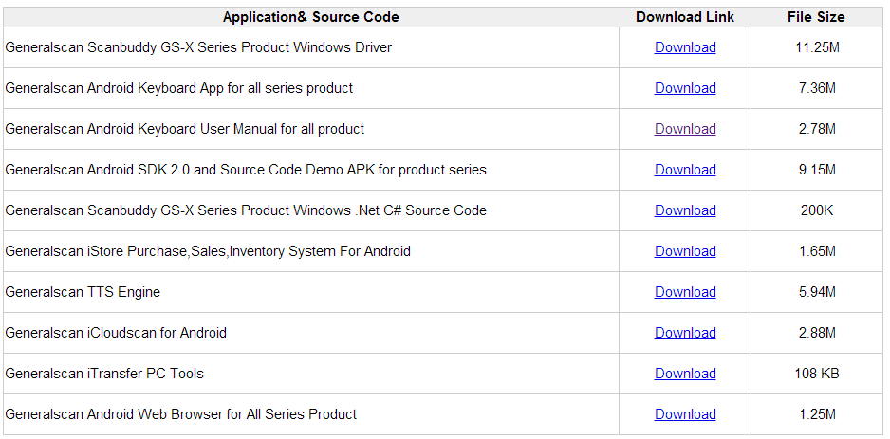
Task: Click the Download Link column header
Action: (685, 17)
